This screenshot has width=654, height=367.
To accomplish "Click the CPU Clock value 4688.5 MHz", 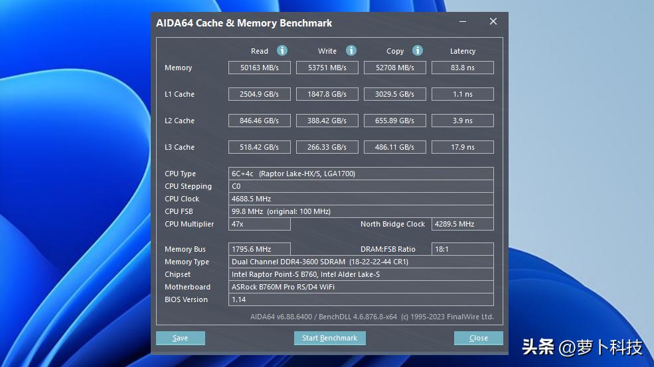I will [x=361, y=199].
